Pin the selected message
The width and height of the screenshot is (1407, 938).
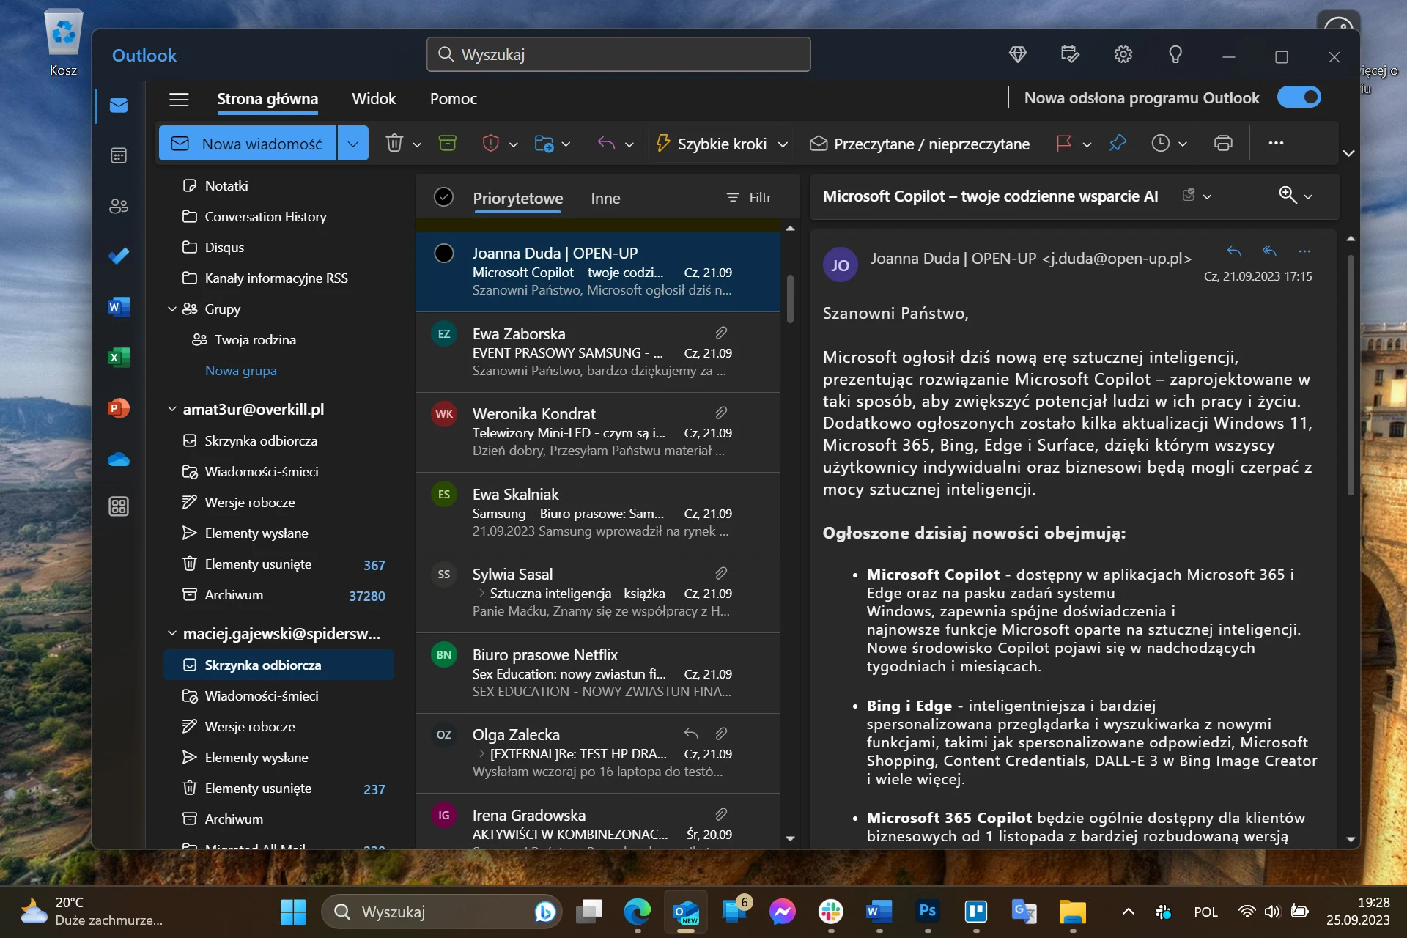tap(1118, 143)
